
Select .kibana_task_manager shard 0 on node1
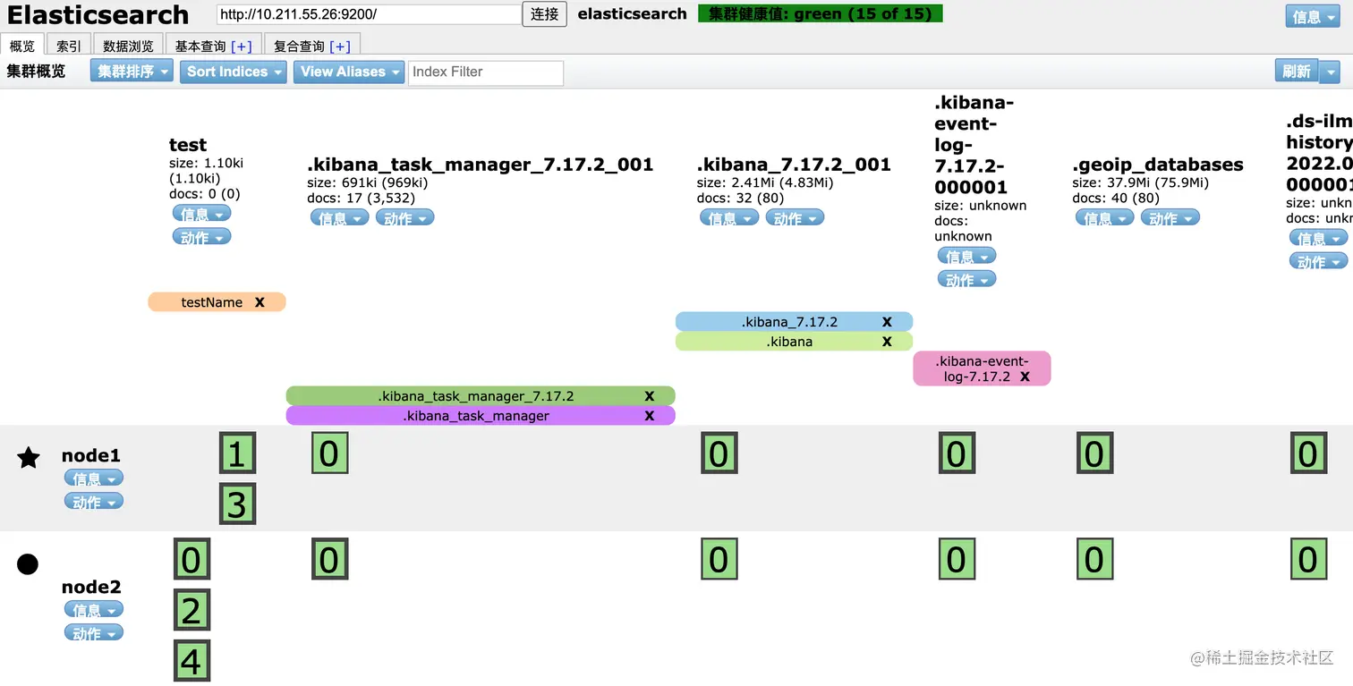tap(329, 453)
